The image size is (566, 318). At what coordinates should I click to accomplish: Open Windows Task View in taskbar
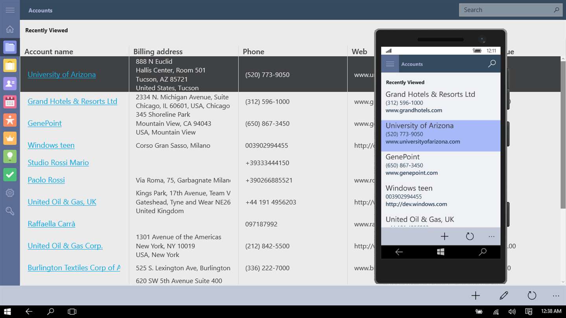pos(72,312)
